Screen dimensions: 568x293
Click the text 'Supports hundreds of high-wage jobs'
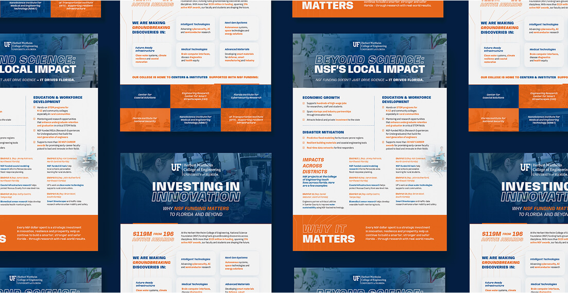[326, 103]
